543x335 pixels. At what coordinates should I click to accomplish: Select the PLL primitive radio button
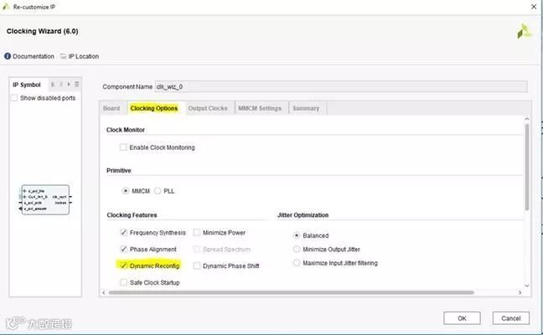pyautogui.click(x=158, y=191)
